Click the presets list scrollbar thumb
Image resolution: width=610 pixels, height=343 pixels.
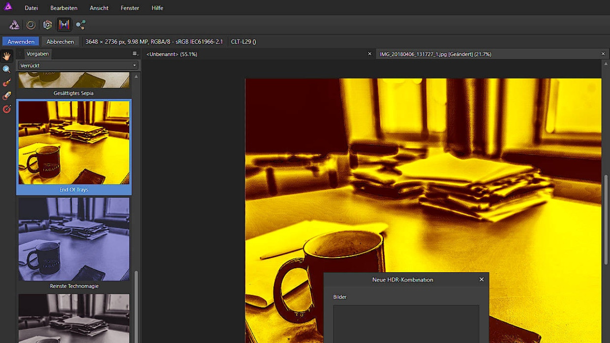[136, 306]
